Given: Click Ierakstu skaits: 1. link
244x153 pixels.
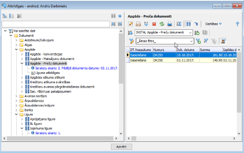Looking at the screenshot, I should 48,133.
